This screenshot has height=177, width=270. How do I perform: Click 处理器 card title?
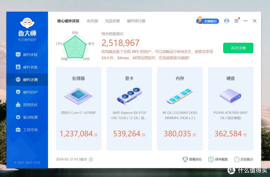click(x=78, y=78)
